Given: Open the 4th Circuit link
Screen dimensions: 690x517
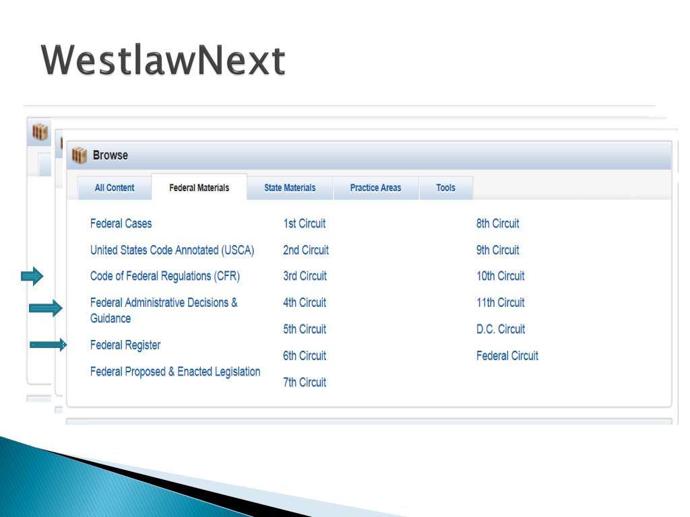Looking at the screenshot, I should click(x=305, y=302).
